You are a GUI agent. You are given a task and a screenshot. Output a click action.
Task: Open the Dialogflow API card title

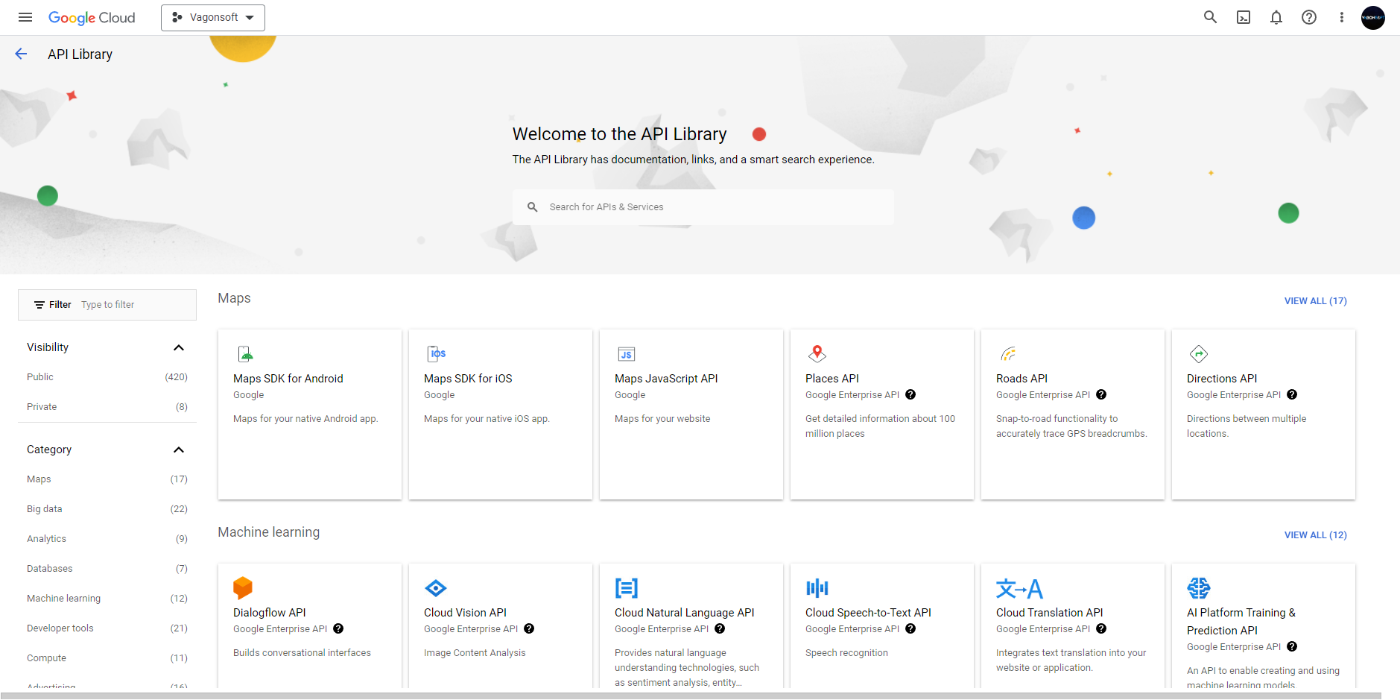tap(270, 613)
